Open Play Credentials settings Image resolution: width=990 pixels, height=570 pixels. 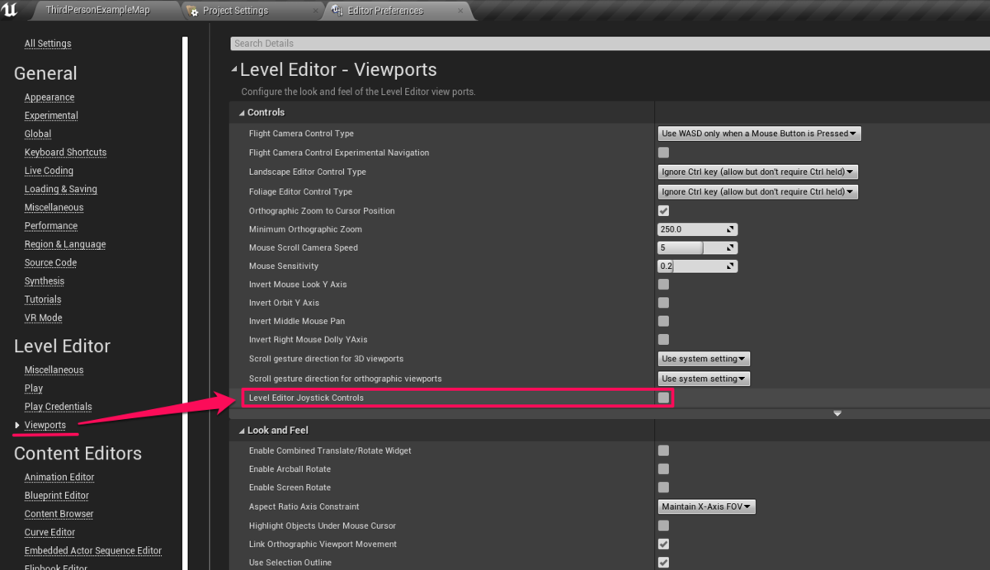tap(58, 407)
